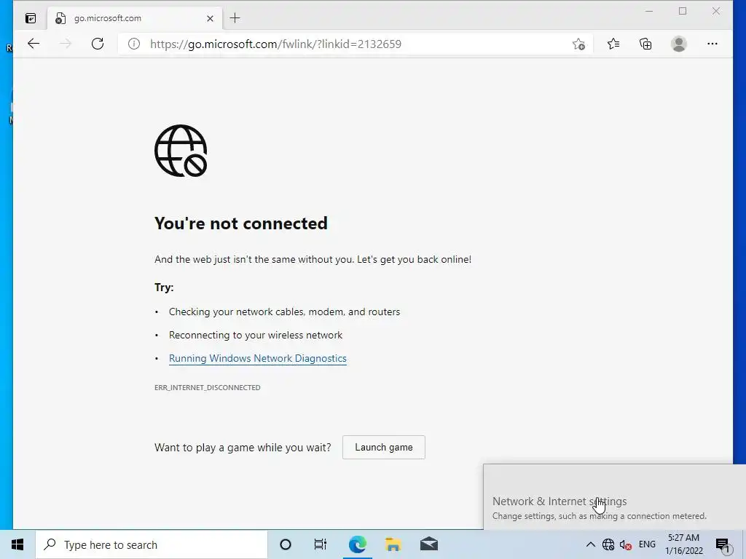Open the site information icon in address bar
The width and height of the screenshot is (746, 559).
click(x=134, y=44)
